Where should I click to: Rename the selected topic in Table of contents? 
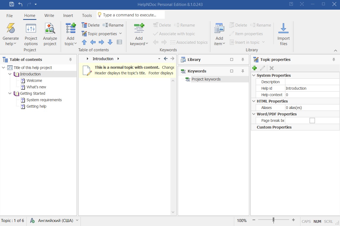pyautogui.click(x=113, y=25)
